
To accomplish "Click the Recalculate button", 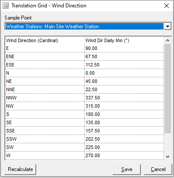I will (20, 169).
